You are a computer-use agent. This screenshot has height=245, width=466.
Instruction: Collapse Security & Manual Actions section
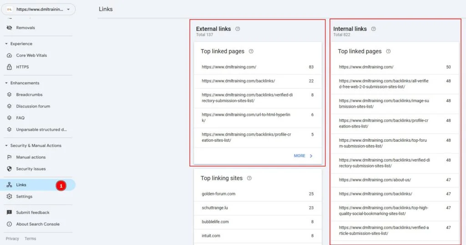pyautogui.click(x=6, y=145)
